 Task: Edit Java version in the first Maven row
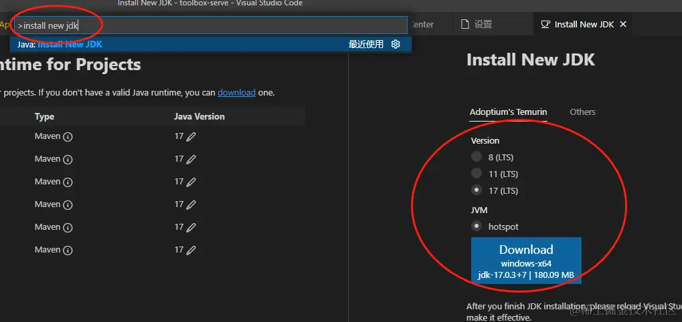191,137
